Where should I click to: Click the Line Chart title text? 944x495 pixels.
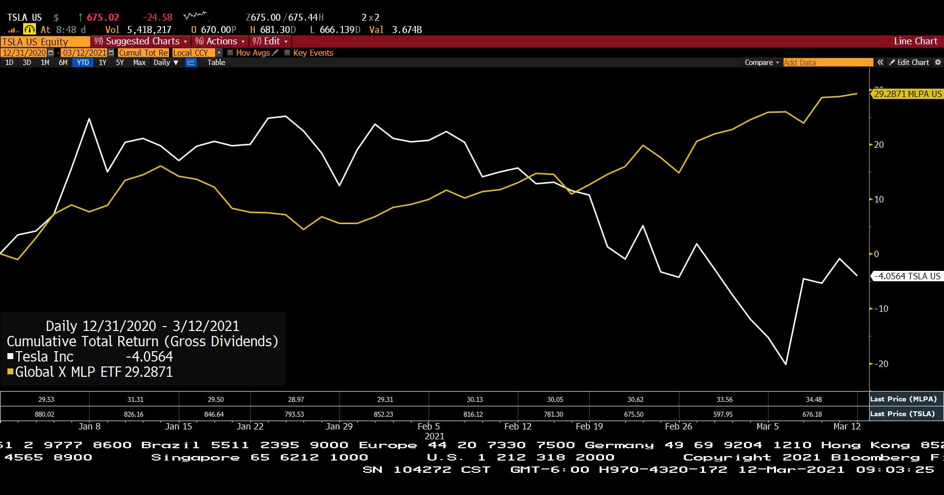click(915, 41)
